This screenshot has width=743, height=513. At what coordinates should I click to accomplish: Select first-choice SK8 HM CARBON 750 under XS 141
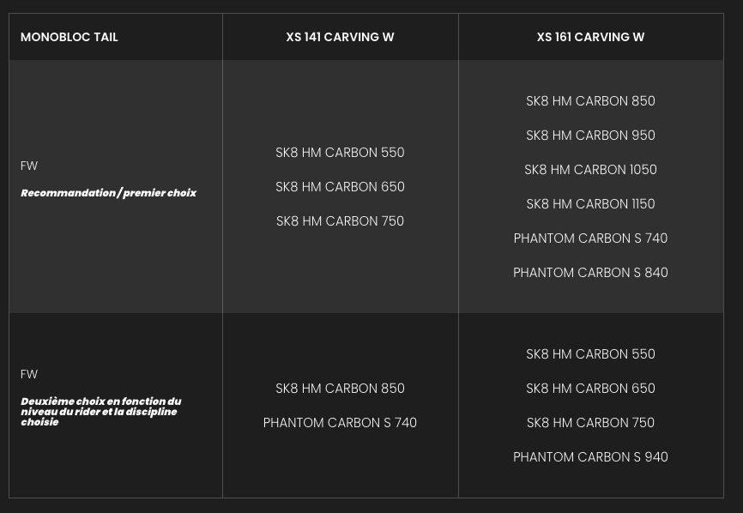pyautogui.click(x=341, y=221)
